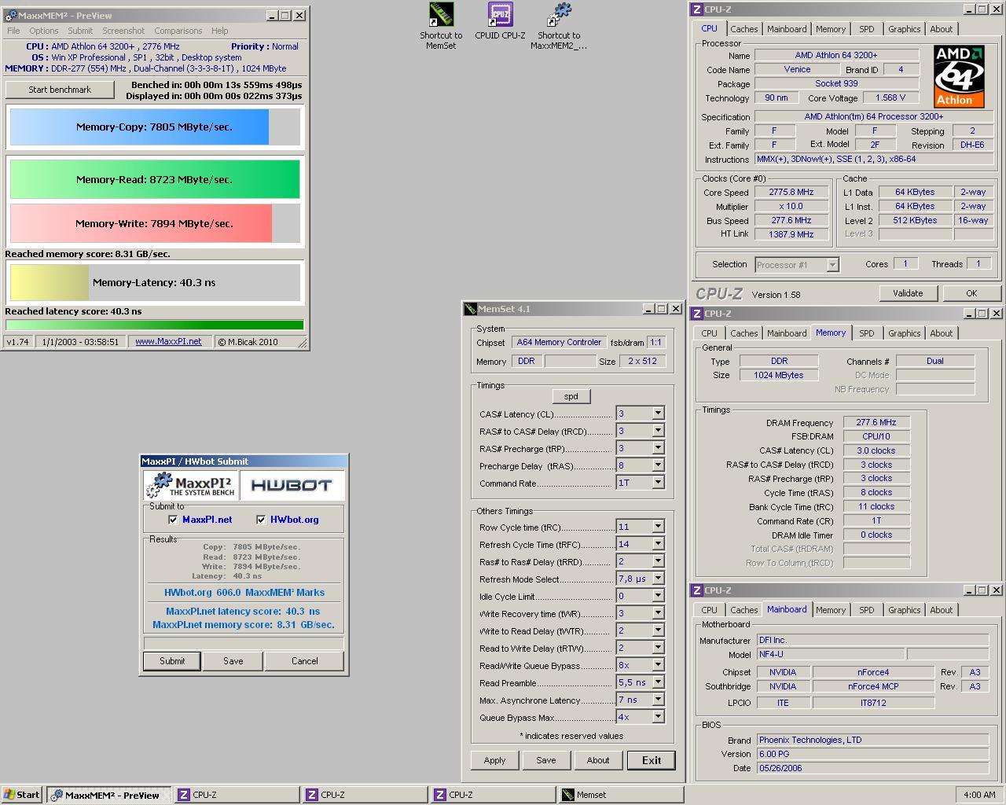Click the spd button in MemSet Timings
1006x805 pixels.
(x=571, y=396)
